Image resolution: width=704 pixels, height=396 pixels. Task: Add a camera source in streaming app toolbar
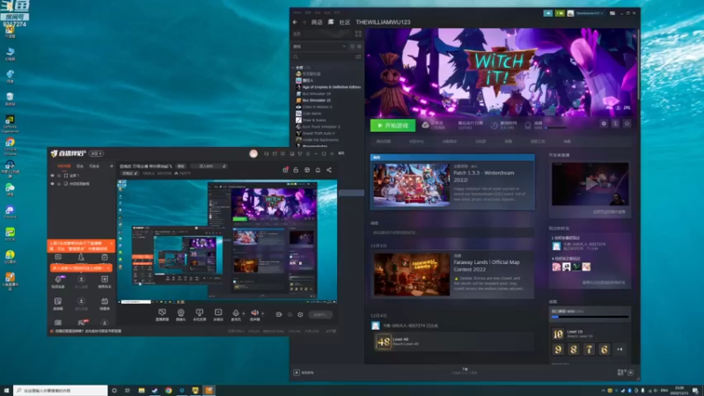pyautogui.click(x=180, y=314)
